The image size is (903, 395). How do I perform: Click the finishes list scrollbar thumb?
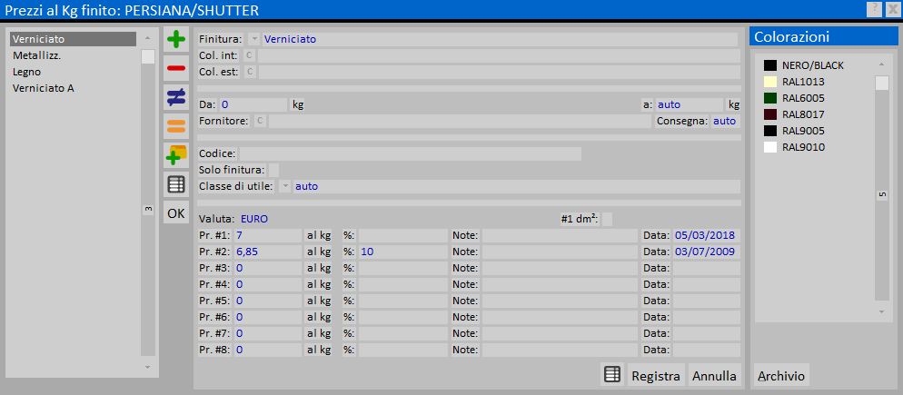coord(148,57)
